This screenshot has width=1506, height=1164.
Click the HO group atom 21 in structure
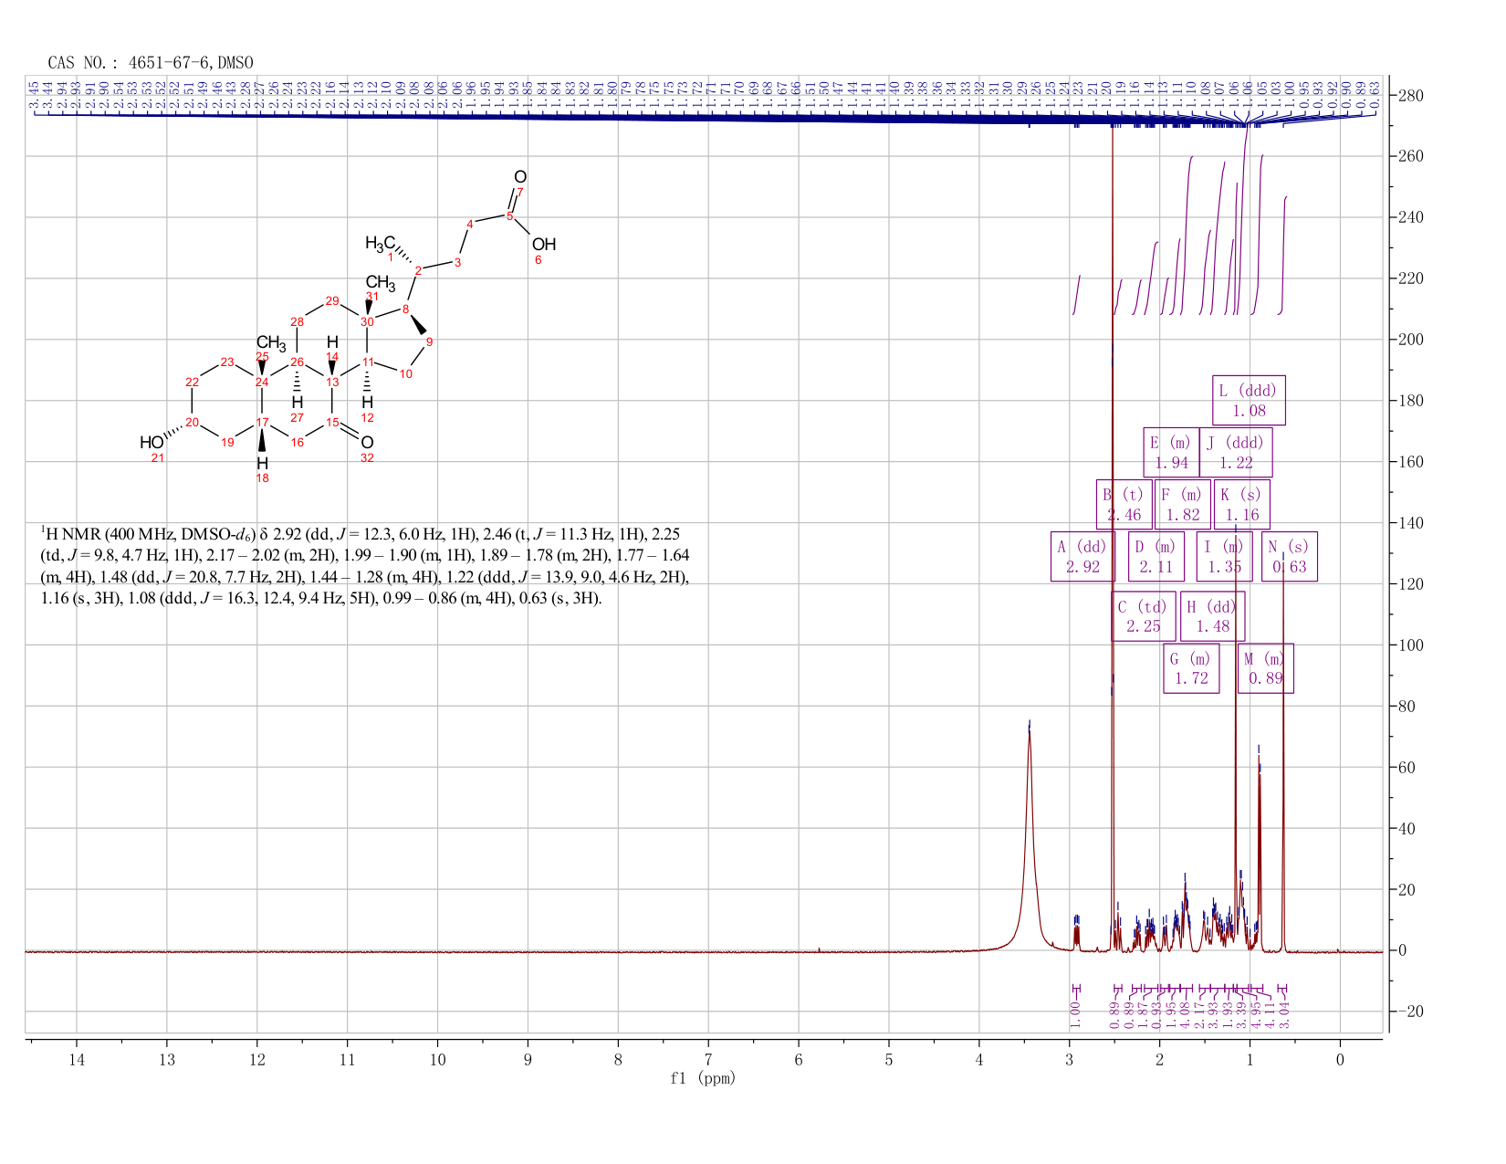click(152, 443)
